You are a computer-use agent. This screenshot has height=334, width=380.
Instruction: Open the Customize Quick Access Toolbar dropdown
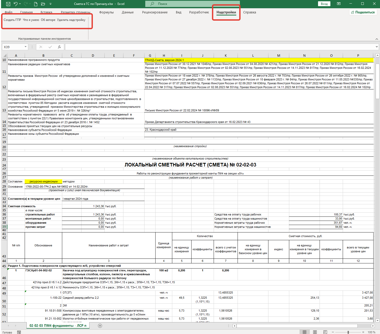50,4
